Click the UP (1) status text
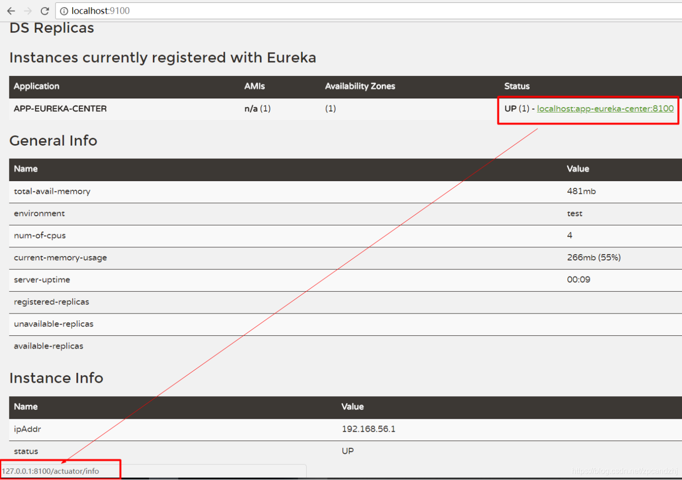Screen dimensions: 682x480 click(517, 109)
